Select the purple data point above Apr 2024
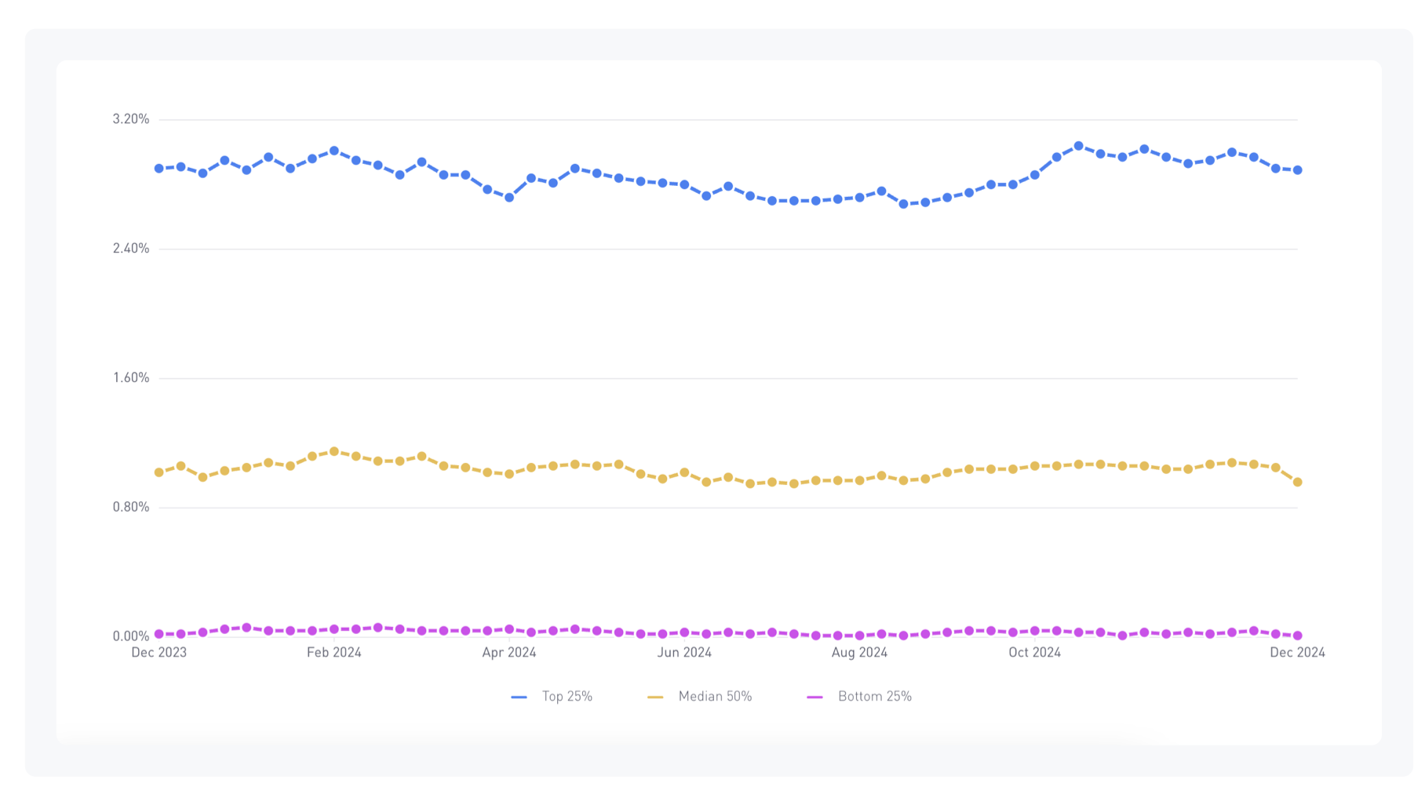This screenshot has height=791, width=1425. tap(509, 629)
